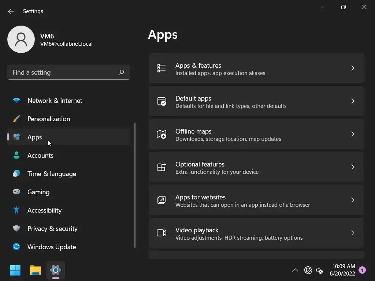Click 'Installed apps, app execution aliases' text
The width and height of the screenshot is (375, 281).
tap(220, 73)
